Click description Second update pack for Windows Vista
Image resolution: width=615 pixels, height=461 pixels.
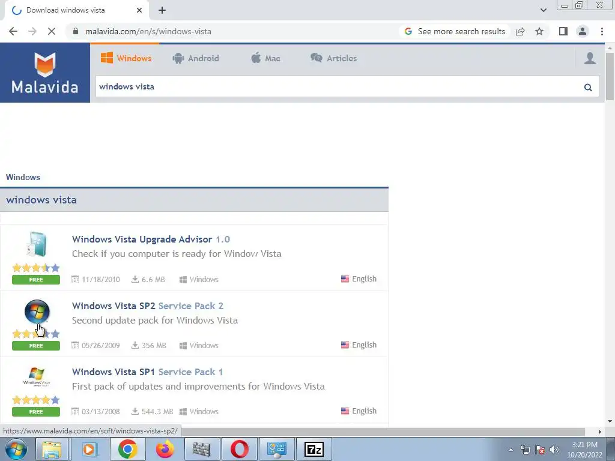coord(155,321)
